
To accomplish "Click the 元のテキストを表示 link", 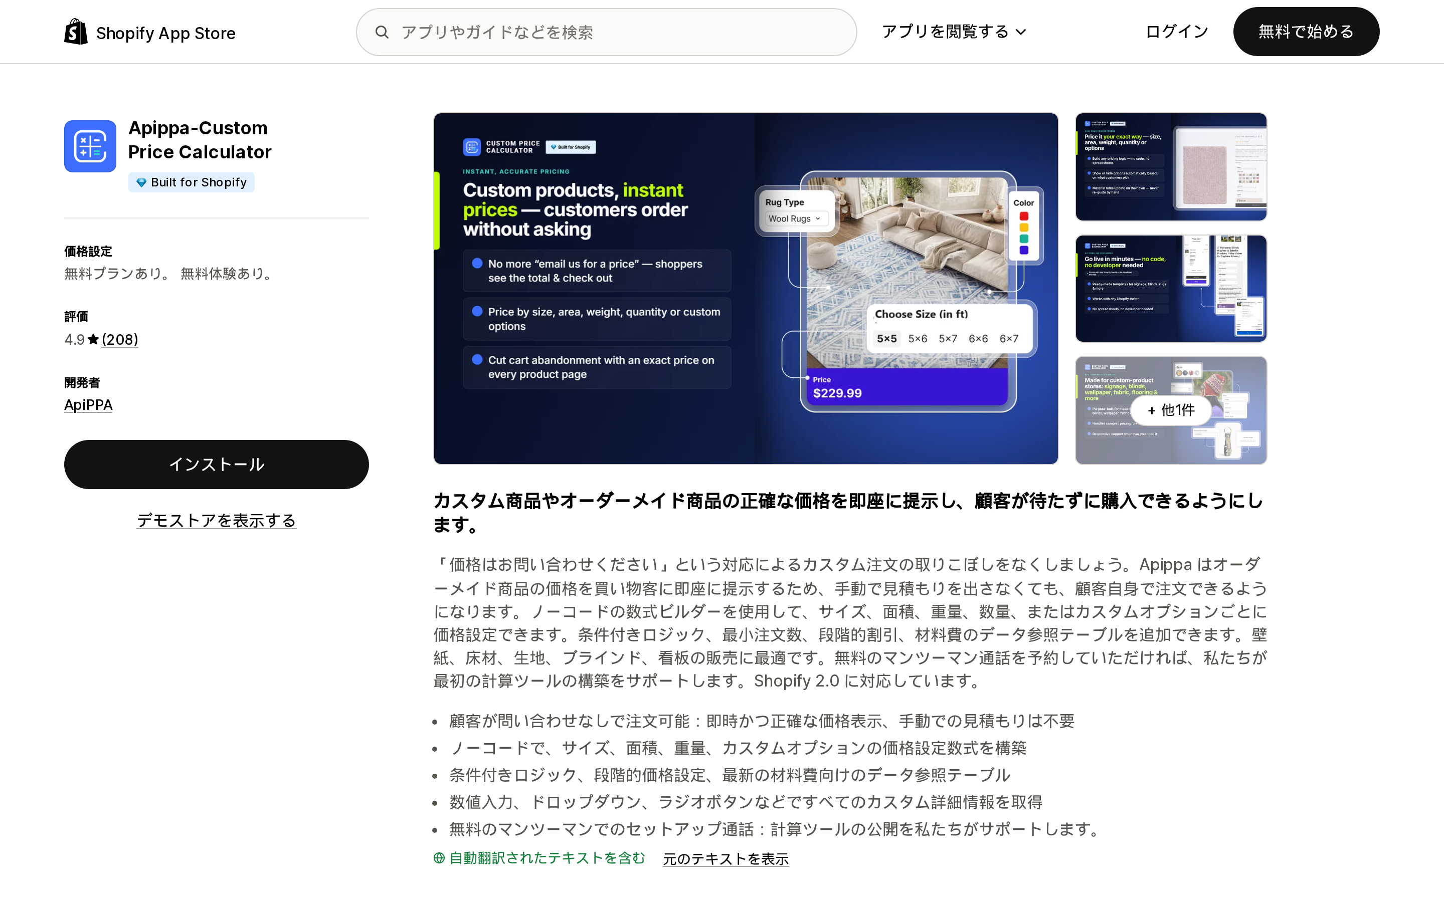I will pos(726,859).
